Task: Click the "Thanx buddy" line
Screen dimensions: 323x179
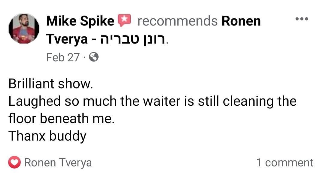Action: click(47, 136)
